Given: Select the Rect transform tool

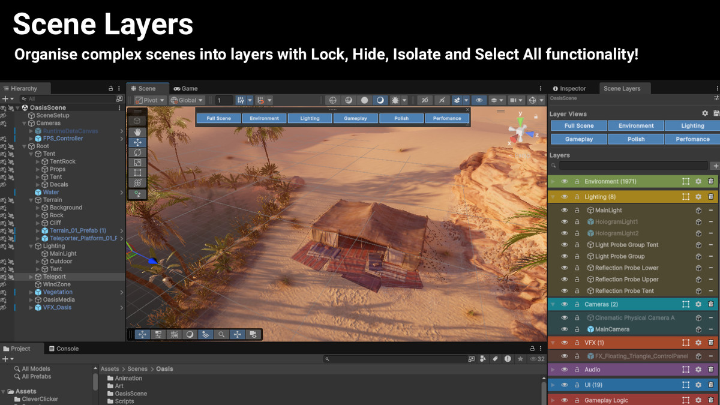Looking at the screenshot, I should click(x=137, y=172).
